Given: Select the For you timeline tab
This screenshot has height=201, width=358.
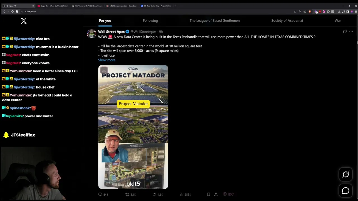Looking at the screenshot, I should coord(105,20).
